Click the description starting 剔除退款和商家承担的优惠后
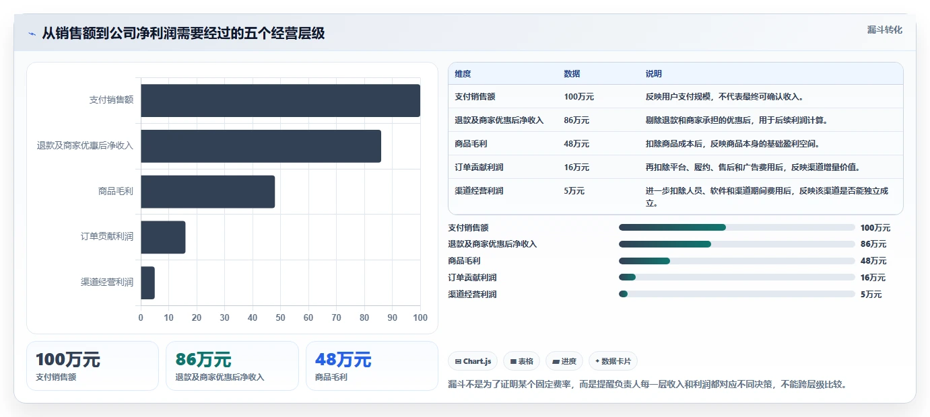This screenshot has width=930, height=417. (737, 120)
